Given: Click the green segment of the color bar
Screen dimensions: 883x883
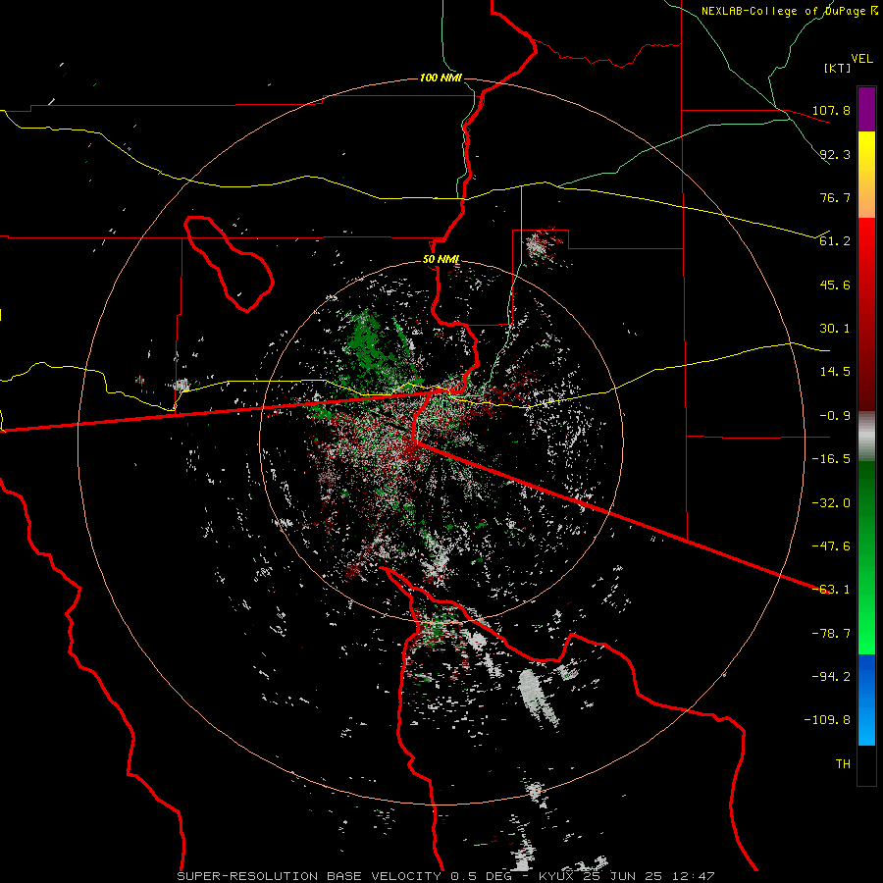Looking at the screenshot, I should pyautogui.click(x=866, y=557).
